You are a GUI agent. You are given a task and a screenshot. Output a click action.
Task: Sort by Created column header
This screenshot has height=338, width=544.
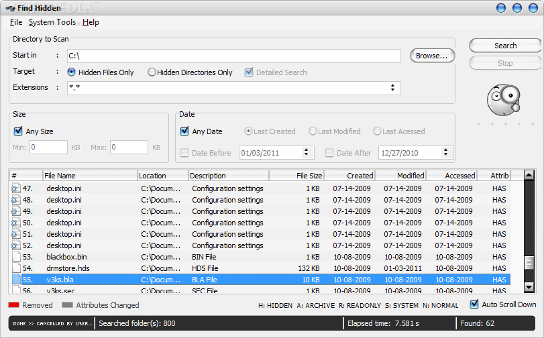[349, 176]
